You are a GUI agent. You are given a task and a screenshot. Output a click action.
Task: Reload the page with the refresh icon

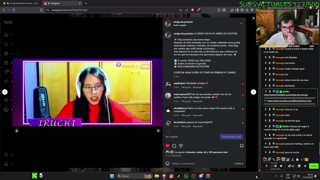(14, 10)
